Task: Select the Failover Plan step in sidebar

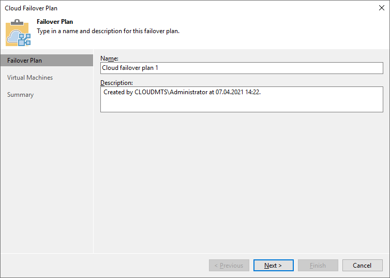Action: (25, 61)
